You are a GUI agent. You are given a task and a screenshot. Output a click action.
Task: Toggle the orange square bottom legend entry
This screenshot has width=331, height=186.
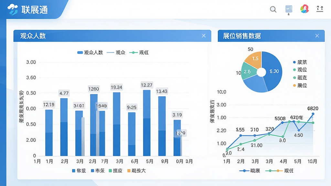tap(136, 170)
